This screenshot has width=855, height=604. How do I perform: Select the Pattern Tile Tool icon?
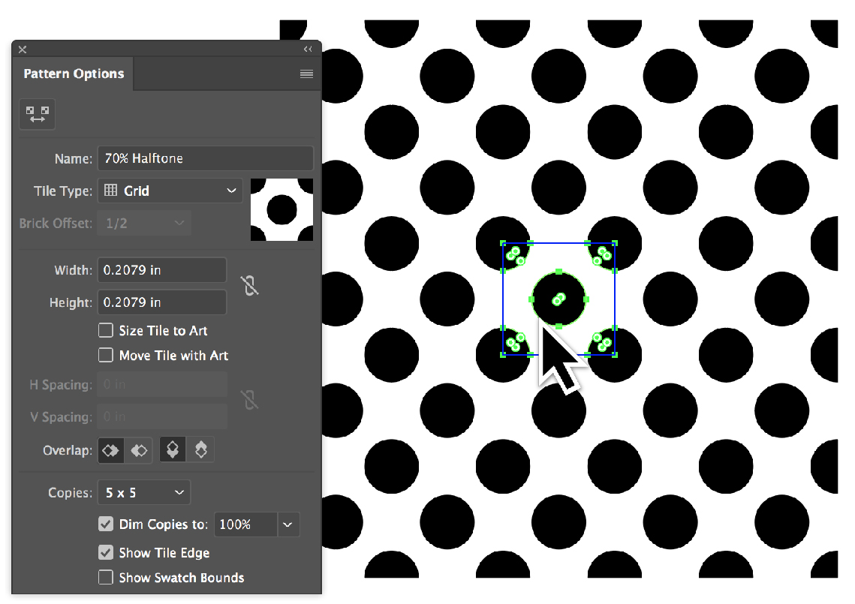37,114
